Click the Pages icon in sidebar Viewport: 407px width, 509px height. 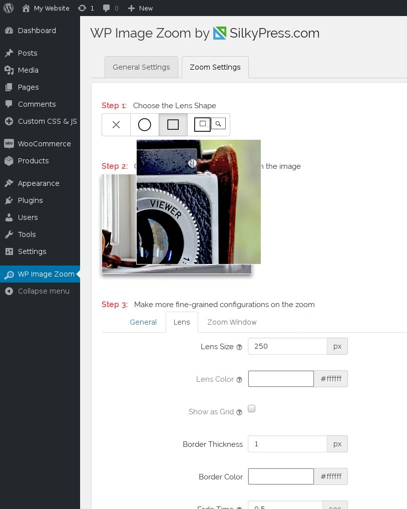point(9,87)
